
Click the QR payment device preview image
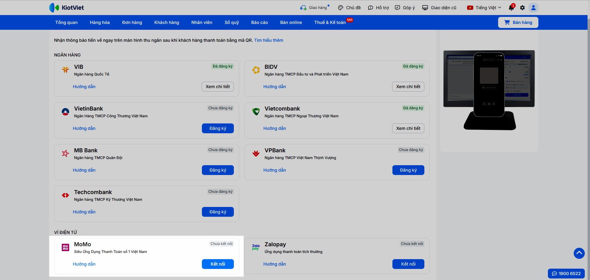tap(489, 91)
